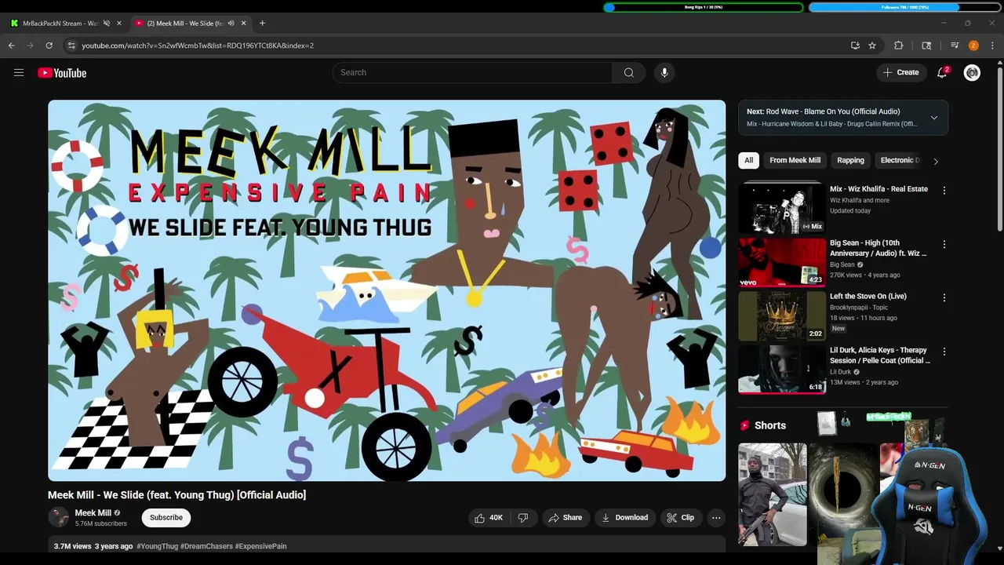
Task: Click the Shorts section icon
Action: tap(744, 425)
